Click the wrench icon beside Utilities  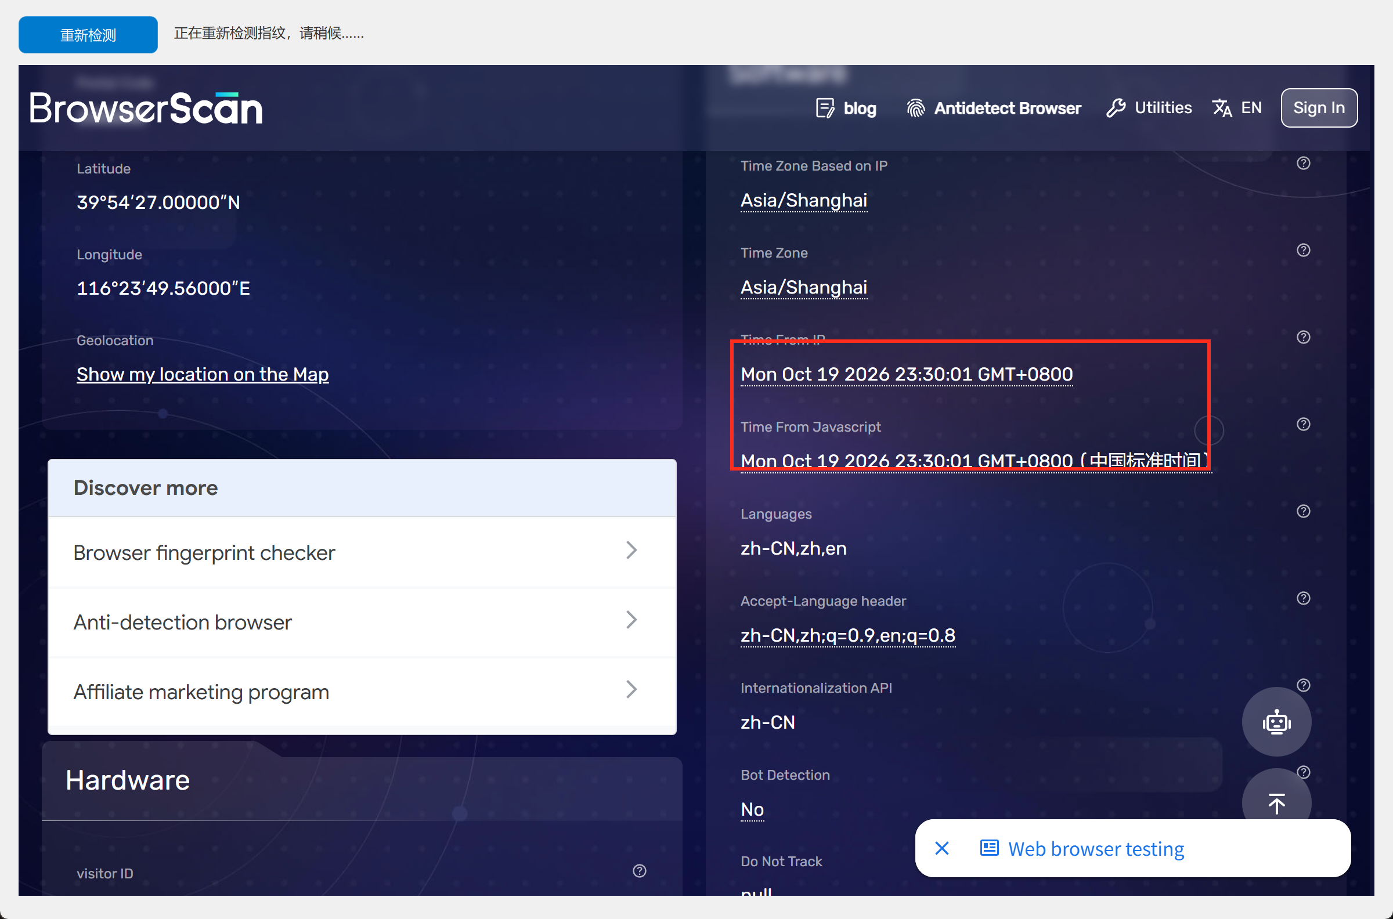pyautogui.click(x=1116, y=108)
